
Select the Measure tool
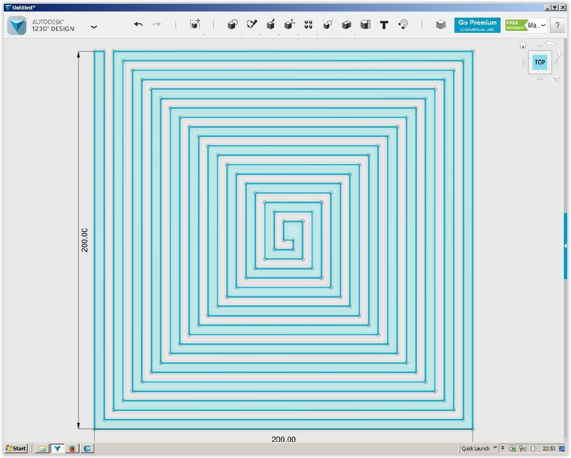tap(365, 25)
